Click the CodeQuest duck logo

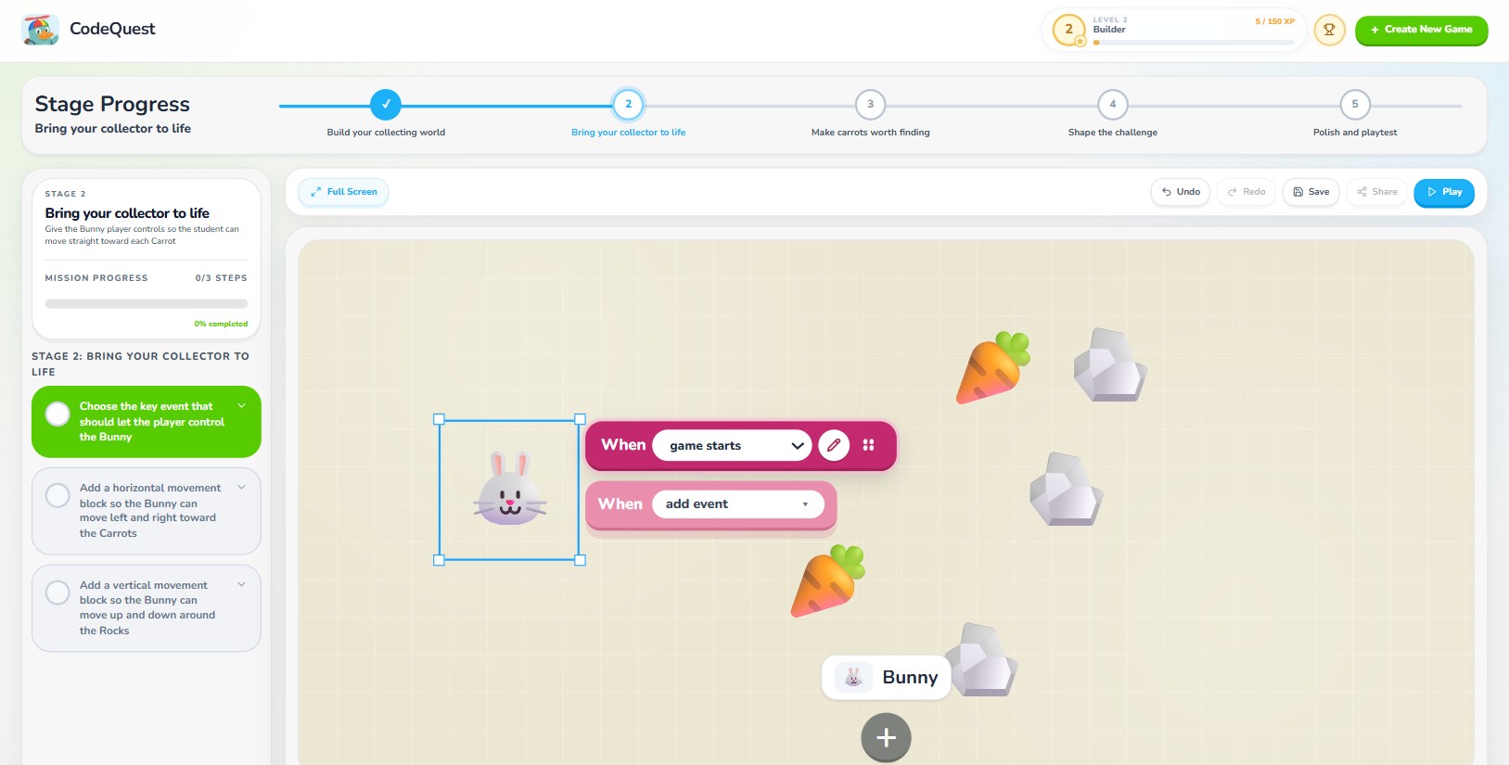[40, 30]
